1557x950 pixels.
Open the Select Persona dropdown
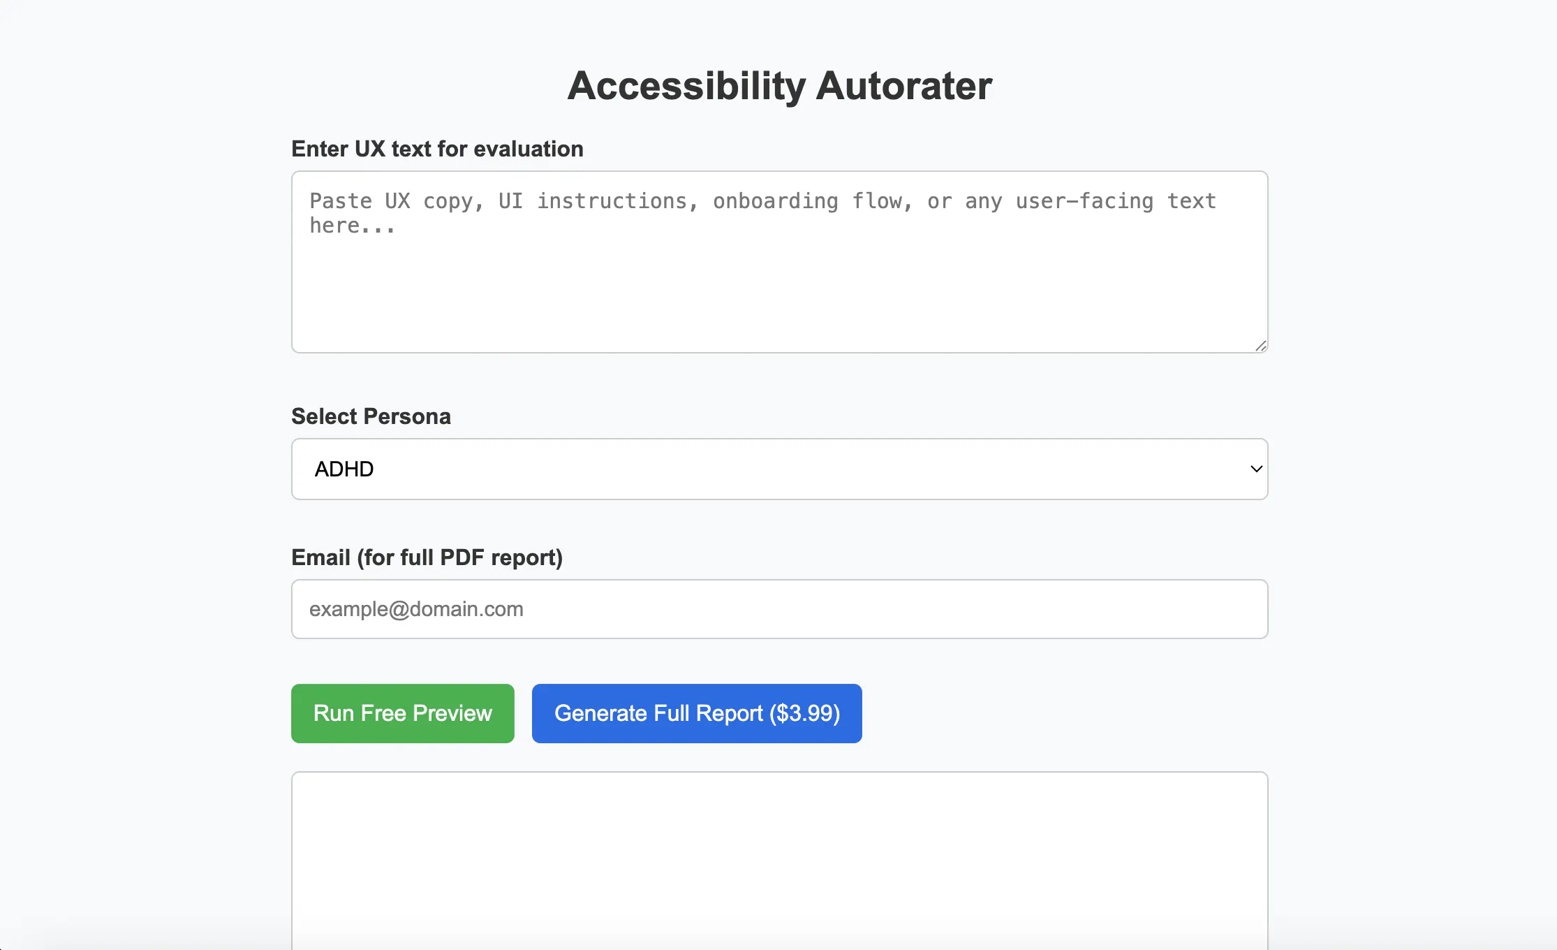779,469
